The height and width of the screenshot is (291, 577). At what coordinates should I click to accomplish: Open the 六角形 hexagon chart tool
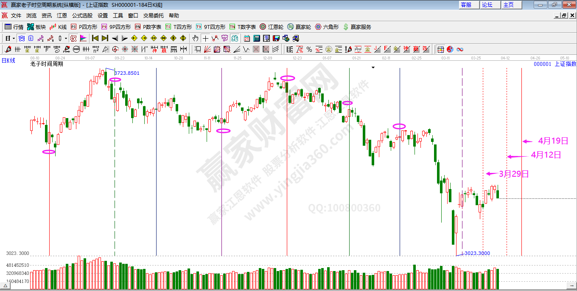click(x=327, y=27)
